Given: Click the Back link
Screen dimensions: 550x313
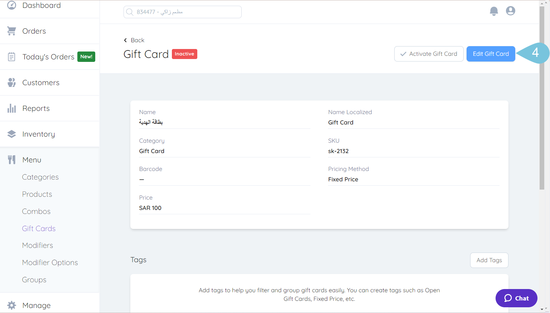Looking at the screenshot, I should (x=134, y=40).
